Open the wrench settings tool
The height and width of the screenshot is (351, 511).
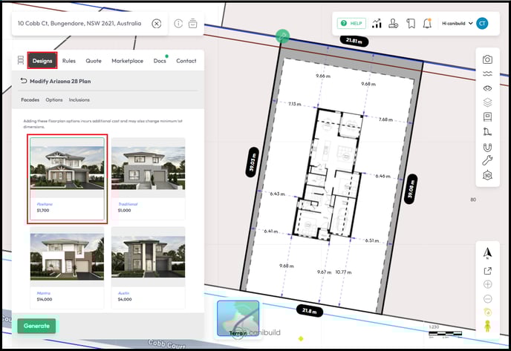487,160
